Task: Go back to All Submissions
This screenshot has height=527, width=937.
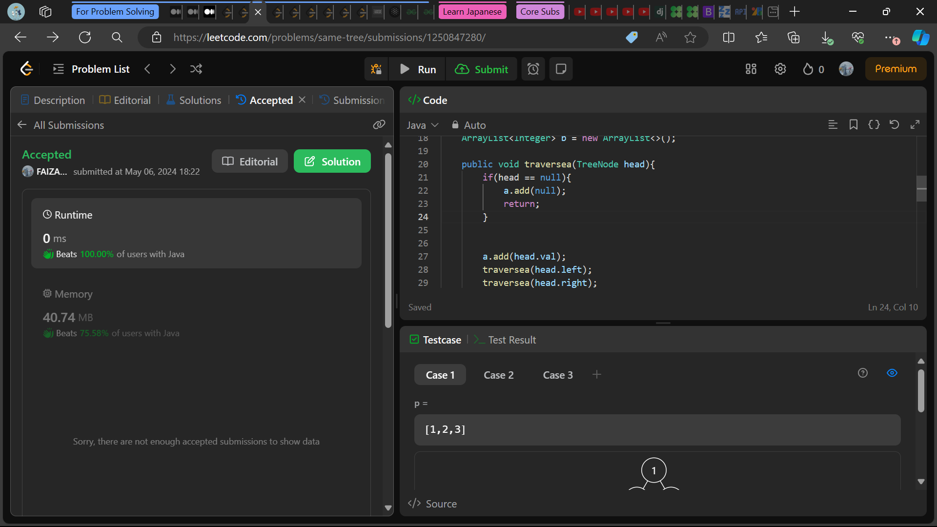Action: (x=61, y=125)
